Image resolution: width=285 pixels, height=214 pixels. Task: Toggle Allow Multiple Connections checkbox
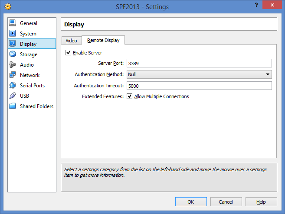(x=130, y=96)
